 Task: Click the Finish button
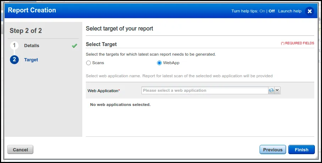pyautogui.click(x=301, y=150)
